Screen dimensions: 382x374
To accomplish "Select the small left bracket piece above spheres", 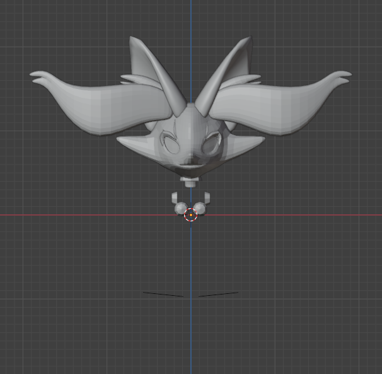I will 175,197.
